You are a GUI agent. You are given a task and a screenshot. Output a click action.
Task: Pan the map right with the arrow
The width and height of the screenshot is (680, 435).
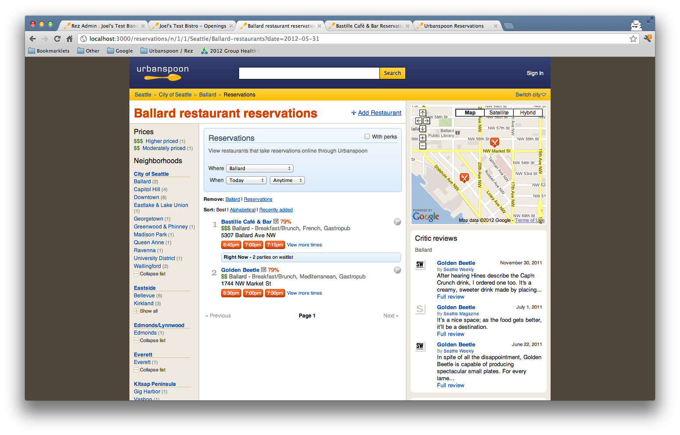tap(426, 121)
